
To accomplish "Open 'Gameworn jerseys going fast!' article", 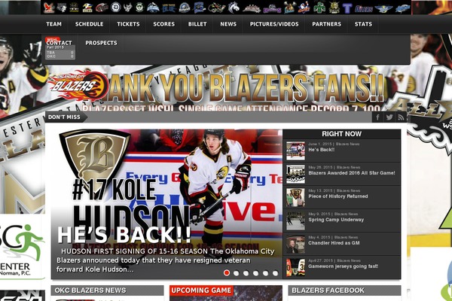I will point(344,266).
